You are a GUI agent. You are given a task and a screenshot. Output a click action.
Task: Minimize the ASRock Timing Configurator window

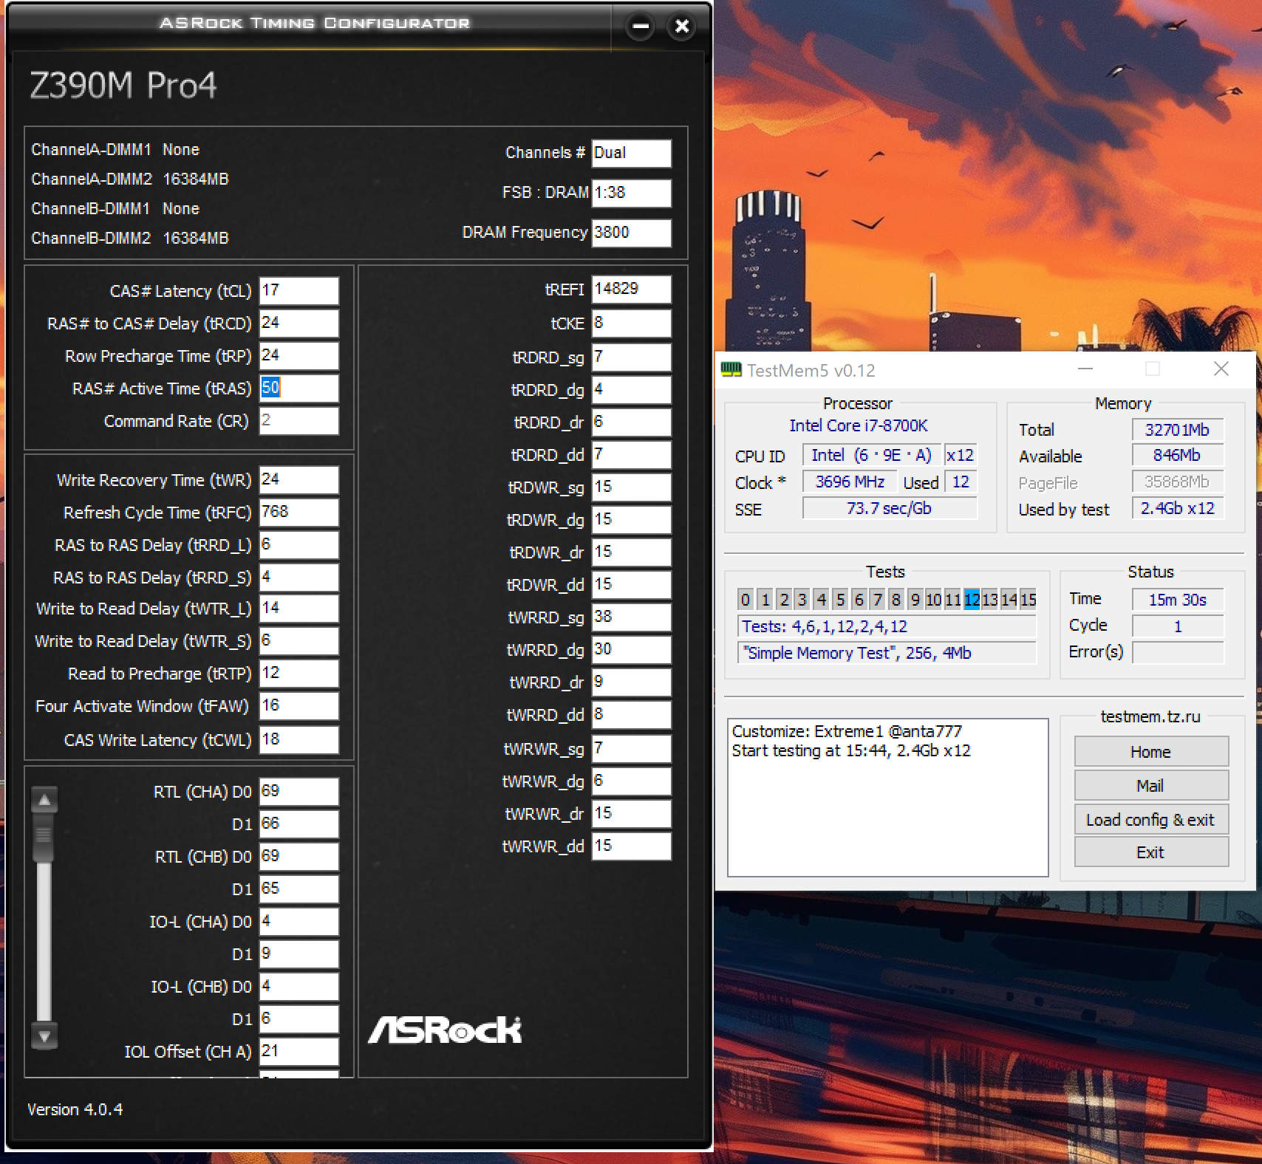[x=641, y=27]
